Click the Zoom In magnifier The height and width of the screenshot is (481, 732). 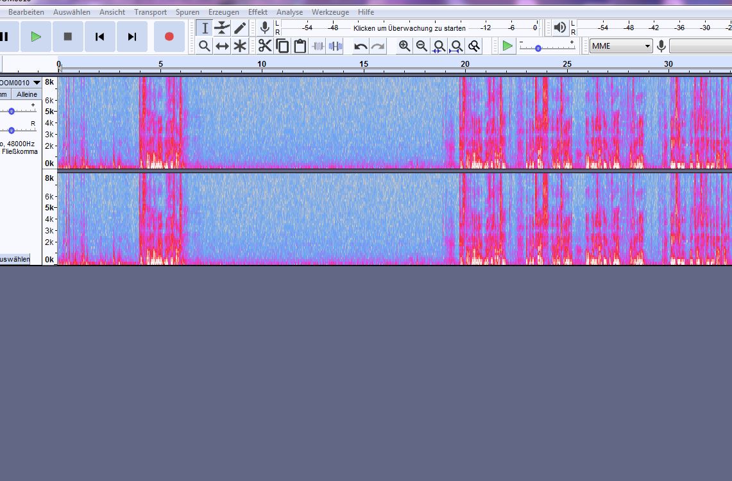tap(404, 46)
